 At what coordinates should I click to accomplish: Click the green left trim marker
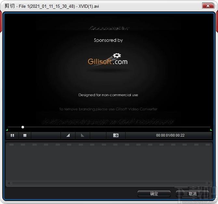click(7, 130)
